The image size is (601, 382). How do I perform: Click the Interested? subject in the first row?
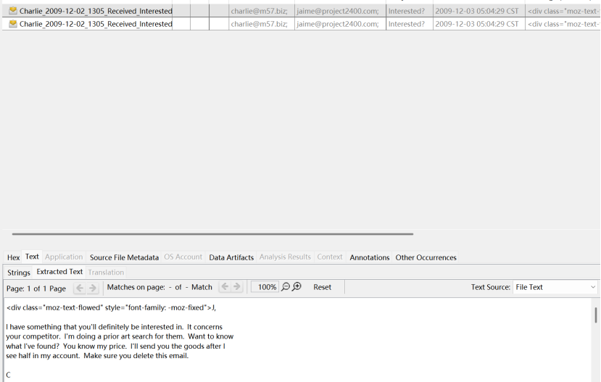click(406, 11)
